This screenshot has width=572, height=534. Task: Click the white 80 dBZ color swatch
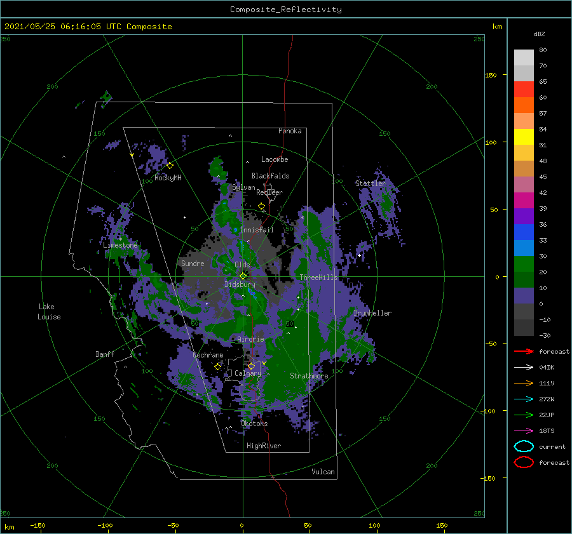point(524,58)
